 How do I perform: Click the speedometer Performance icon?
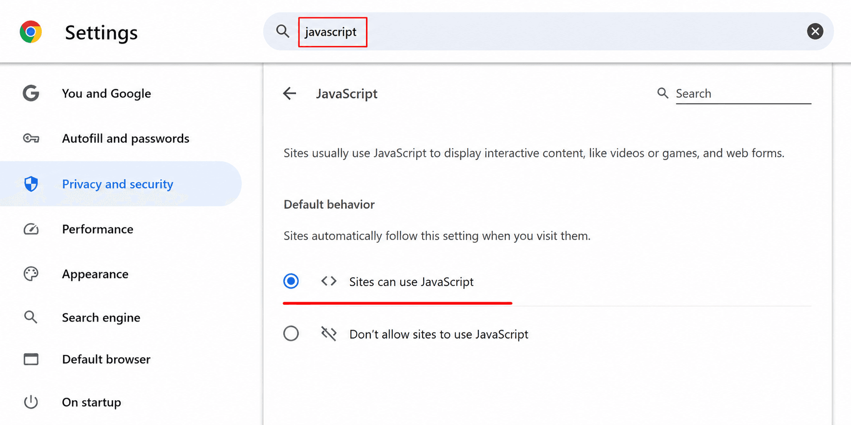click(31, 229)
